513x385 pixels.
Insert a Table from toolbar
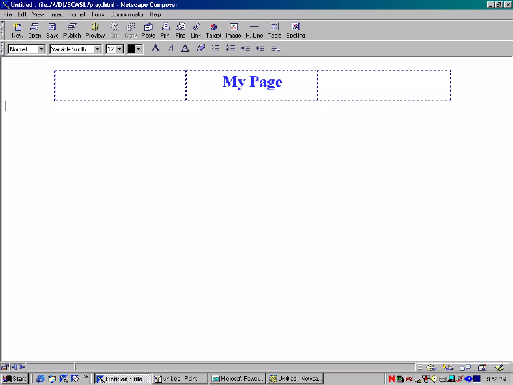(x=275, y=30)
